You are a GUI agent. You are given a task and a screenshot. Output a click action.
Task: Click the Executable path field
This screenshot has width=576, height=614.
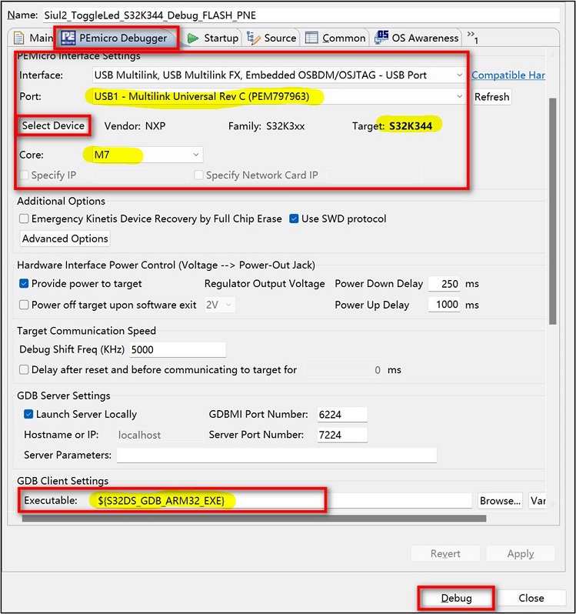(x=281, y=501)
